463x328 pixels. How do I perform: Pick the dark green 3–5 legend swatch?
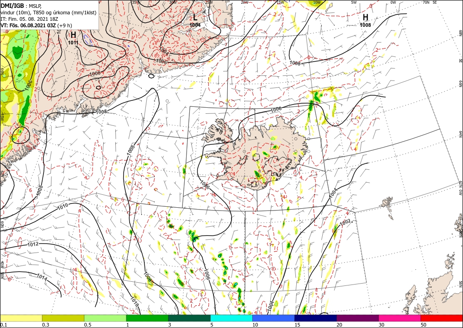pos(189,318)
